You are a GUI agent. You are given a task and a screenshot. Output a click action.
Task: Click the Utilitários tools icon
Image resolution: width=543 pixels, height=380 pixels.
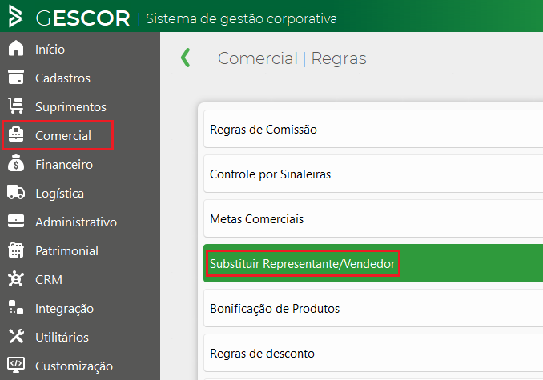[x=16, y=336]
